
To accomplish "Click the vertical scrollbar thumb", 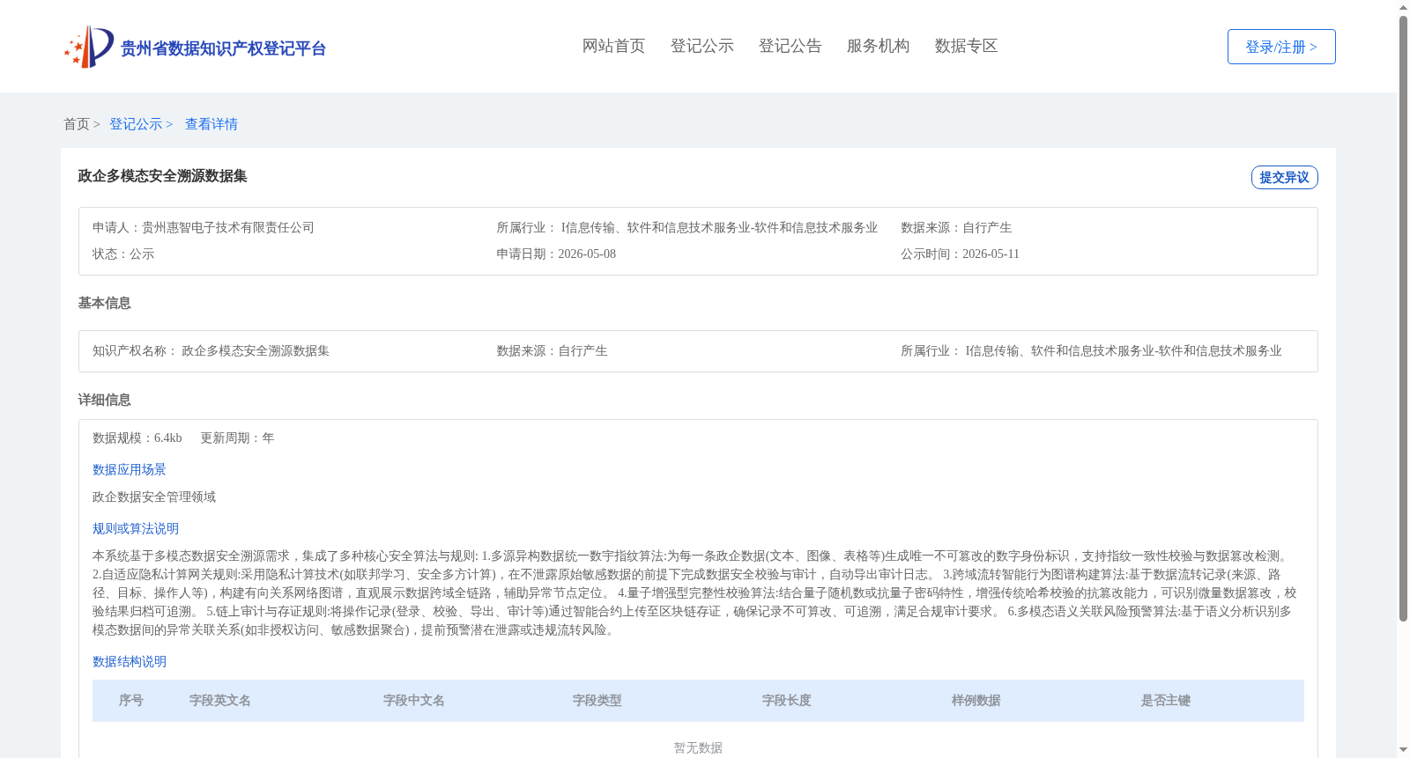I will pyautogui.click(x=1403, y=319).
